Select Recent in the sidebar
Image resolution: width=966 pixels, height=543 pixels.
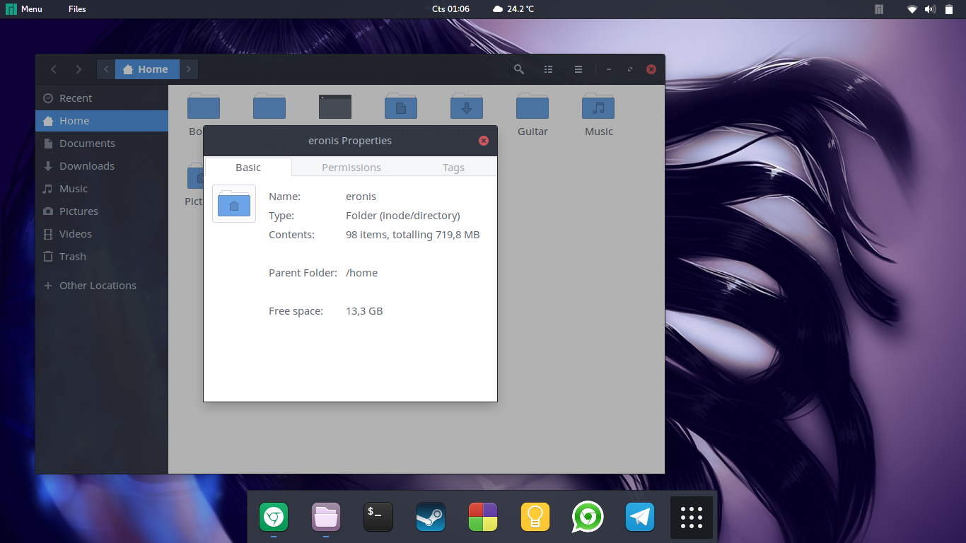tap(102, 98)
